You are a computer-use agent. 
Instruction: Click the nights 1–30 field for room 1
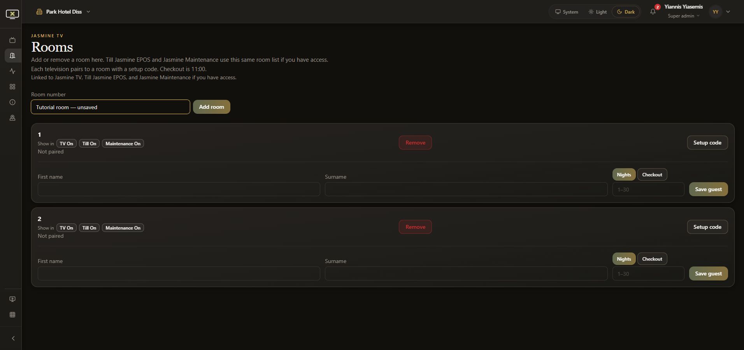tap(648, 189)
